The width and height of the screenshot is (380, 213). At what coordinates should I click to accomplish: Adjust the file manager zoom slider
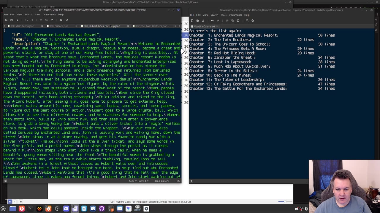click(285, 202)
